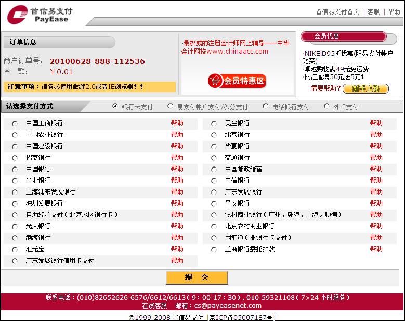Choose 汇元宝 radio button
The image size is (405, 321).
(x=15, y=250)
